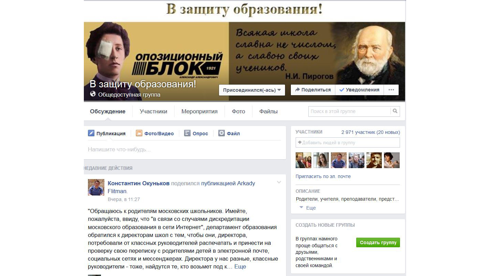Image resolution: width=490 pixels, height=276 pixels.
Task: Switch to the Участники tab
Action: coord(153,111)
